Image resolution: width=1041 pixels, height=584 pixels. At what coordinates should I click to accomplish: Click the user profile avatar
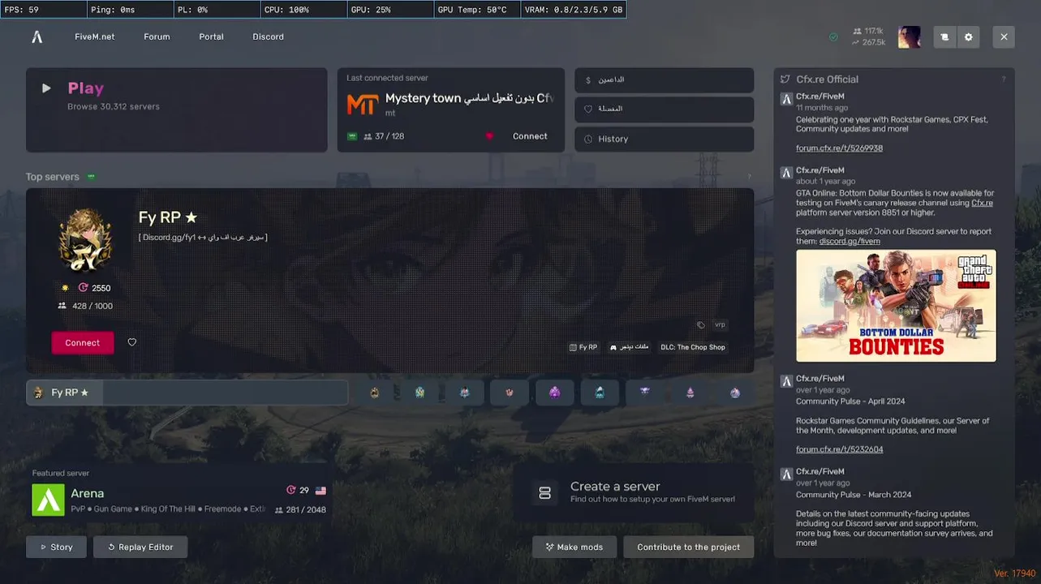(x=910, y=36)
